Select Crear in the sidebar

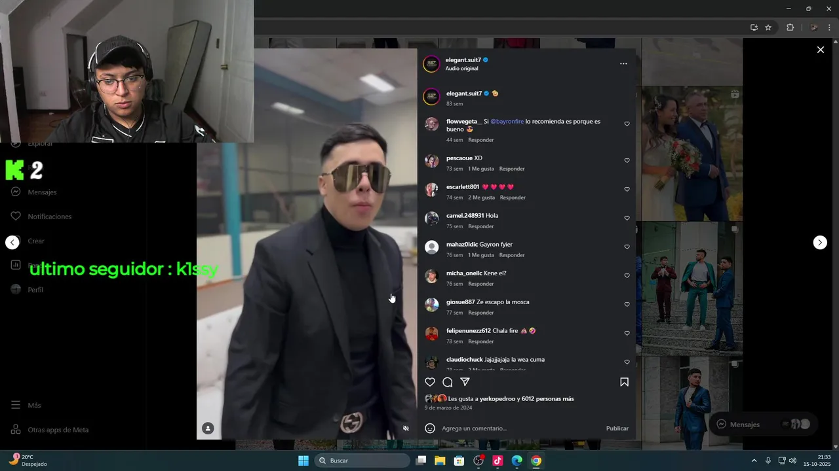click(x=28, y=241)
